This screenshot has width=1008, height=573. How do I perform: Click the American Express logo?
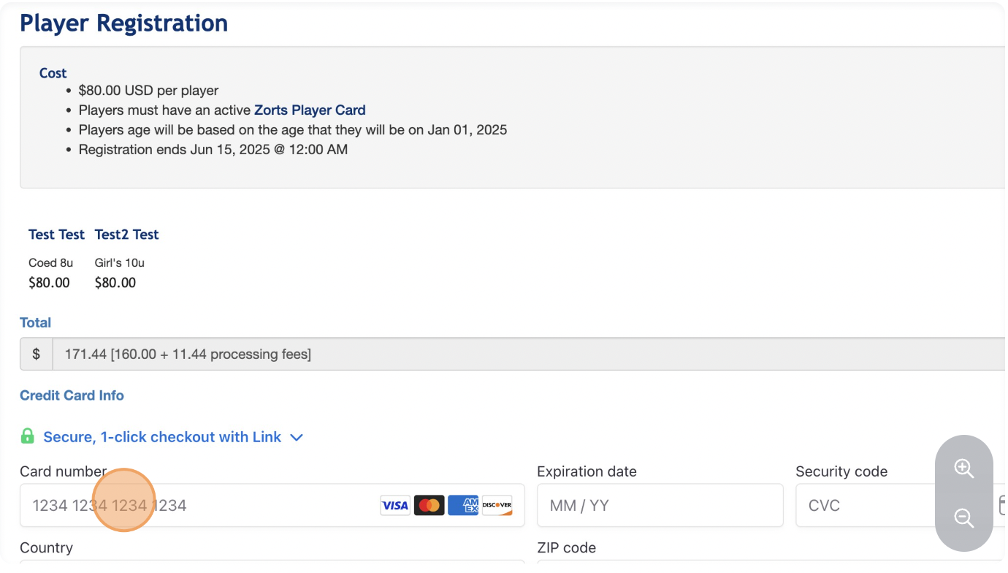pos(463,505)
